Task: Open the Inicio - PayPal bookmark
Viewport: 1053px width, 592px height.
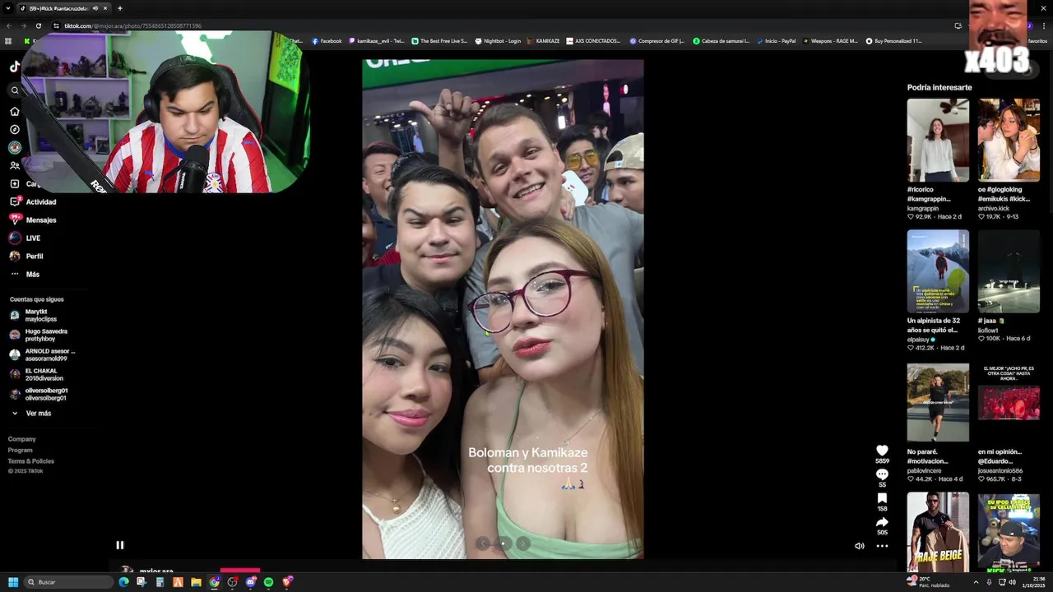Action: pos(776,40)
